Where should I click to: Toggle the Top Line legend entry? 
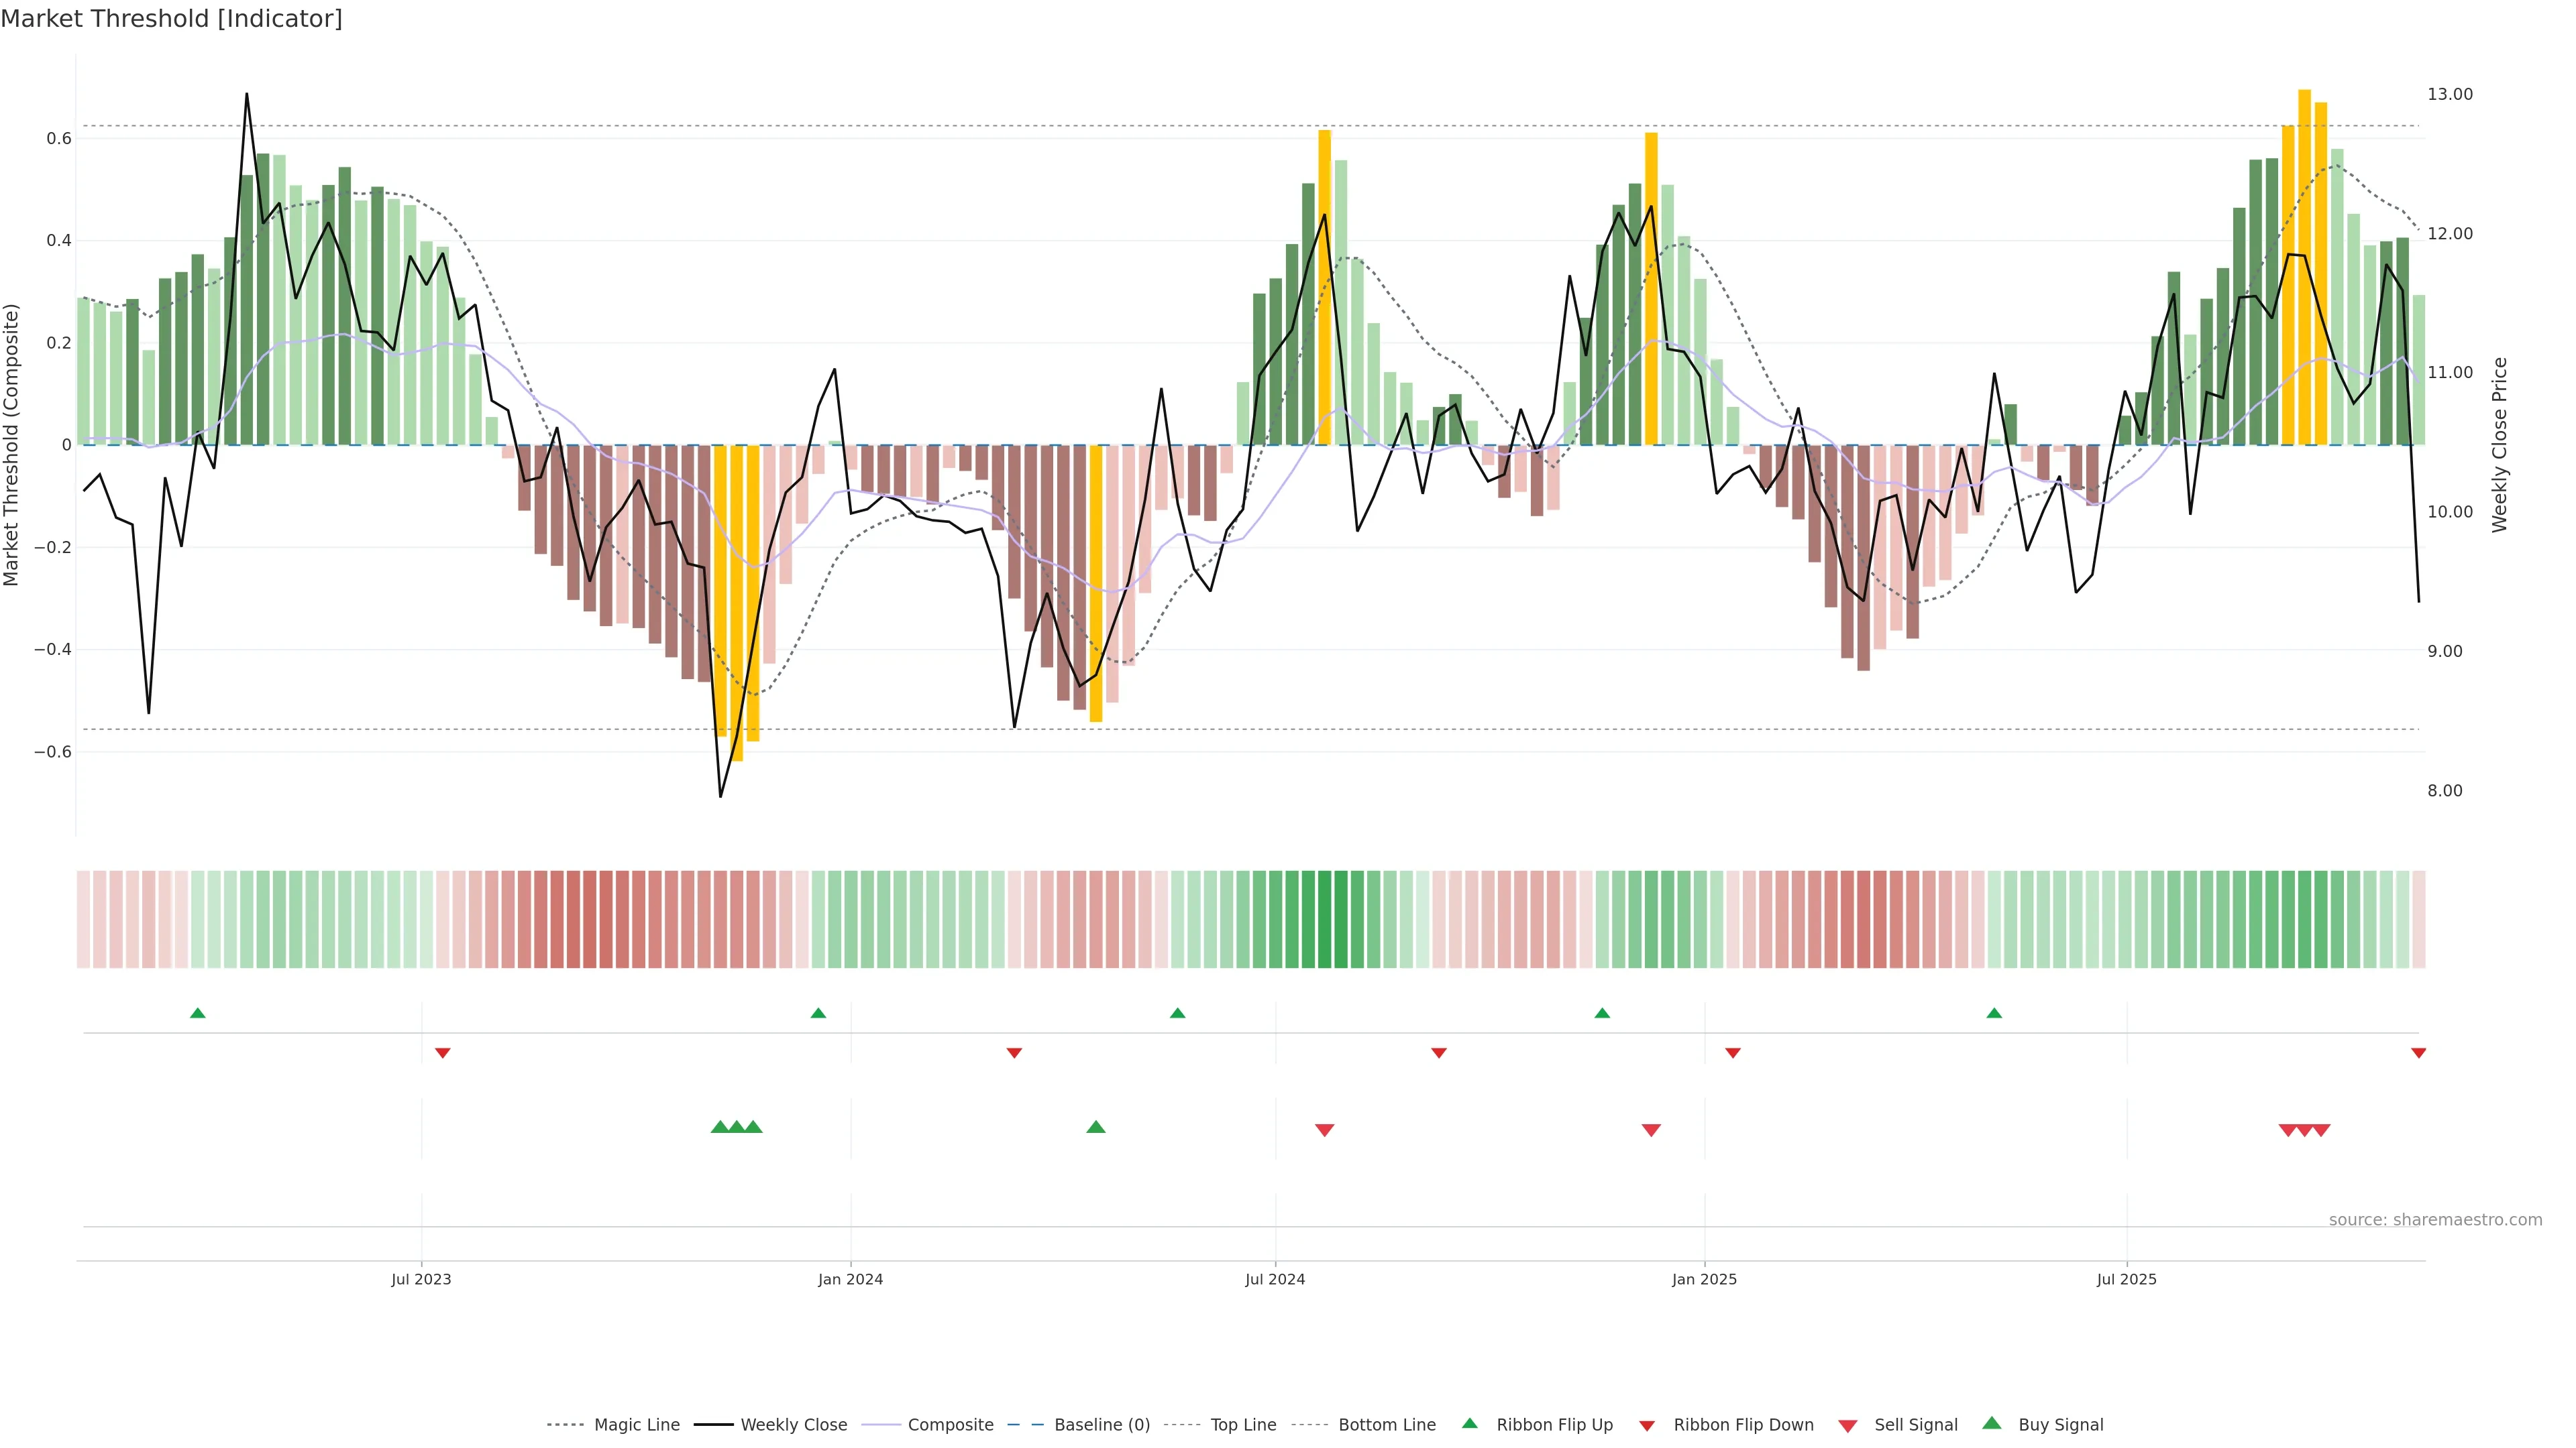click(x=1243, y=1425)
